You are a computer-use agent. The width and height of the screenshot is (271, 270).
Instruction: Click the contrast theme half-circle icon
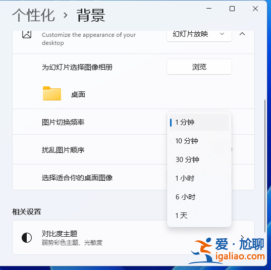tap(27, 238)
